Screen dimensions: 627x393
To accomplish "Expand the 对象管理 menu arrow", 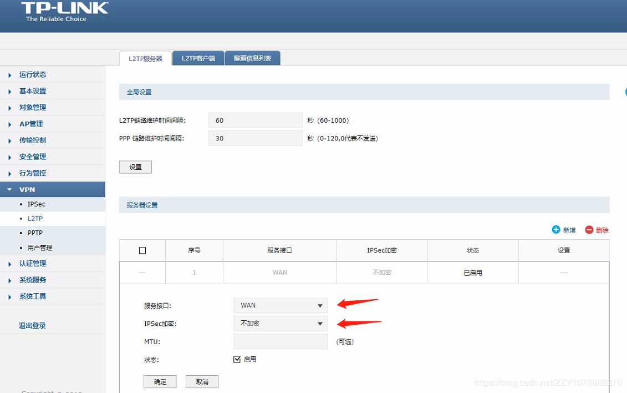I will click(9, 108).
